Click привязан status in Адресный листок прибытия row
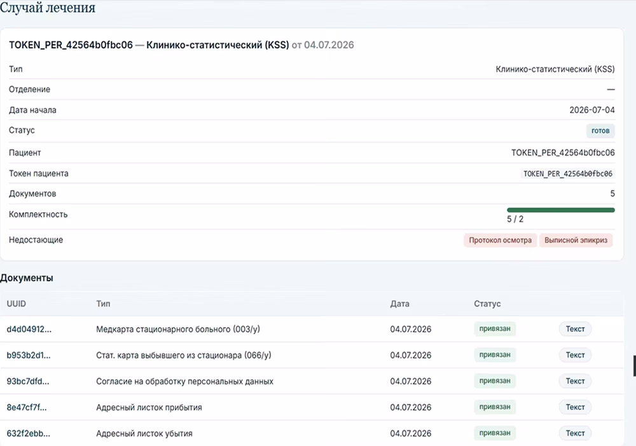 tap(495, 407)
